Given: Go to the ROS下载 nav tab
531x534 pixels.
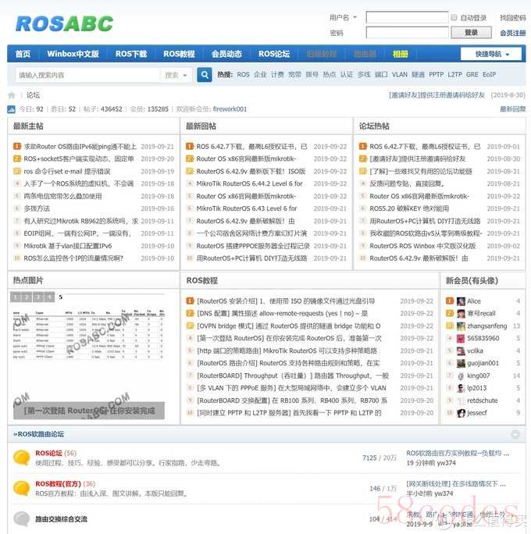Looking at the screenshot, I should pos(130,54).
